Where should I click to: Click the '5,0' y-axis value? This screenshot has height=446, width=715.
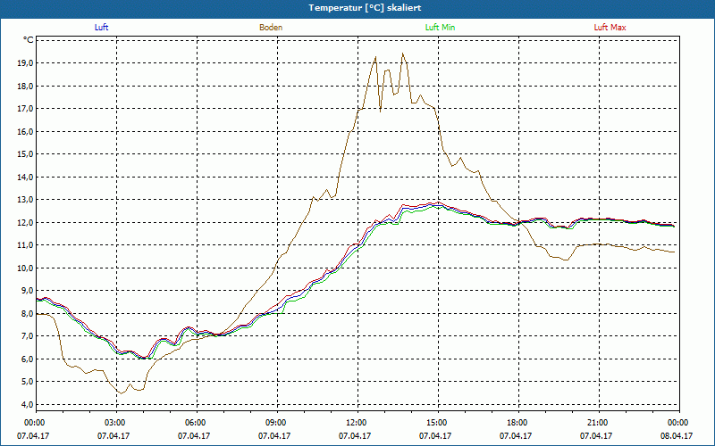(x=27, y=382)
